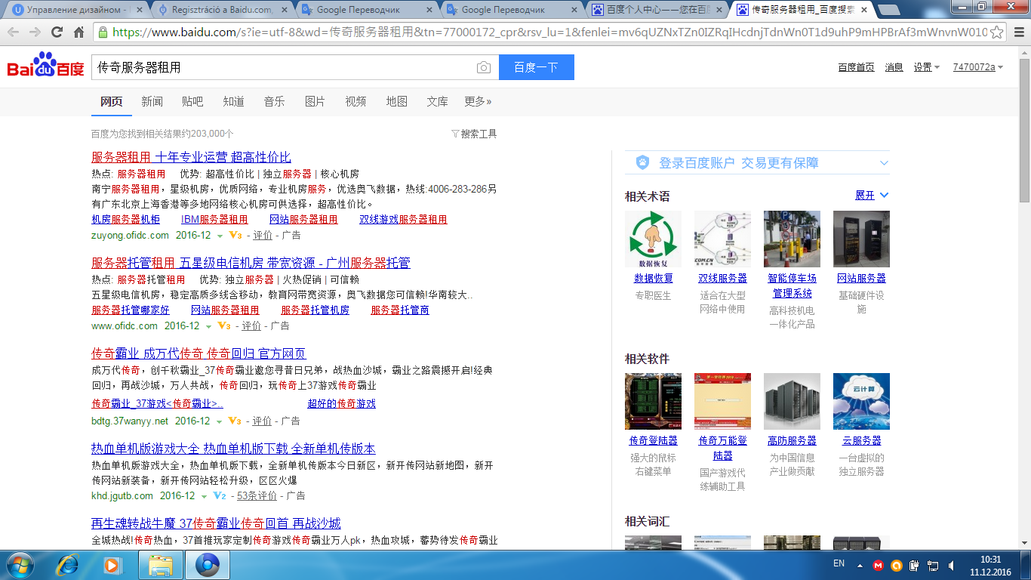Image resolution: width=1031 pixels, height=580 pixels.
Task: Open result 服务器租用 十年专业运营
Action: coord(191,157)
